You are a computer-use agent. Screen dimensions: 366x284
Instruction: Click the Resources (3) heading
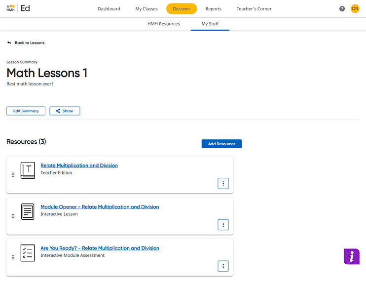tap(26, 142)
